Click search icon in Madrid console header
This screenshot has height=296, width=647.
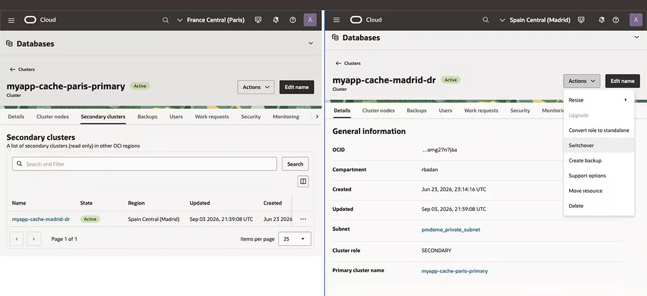[x=486, y=20]
